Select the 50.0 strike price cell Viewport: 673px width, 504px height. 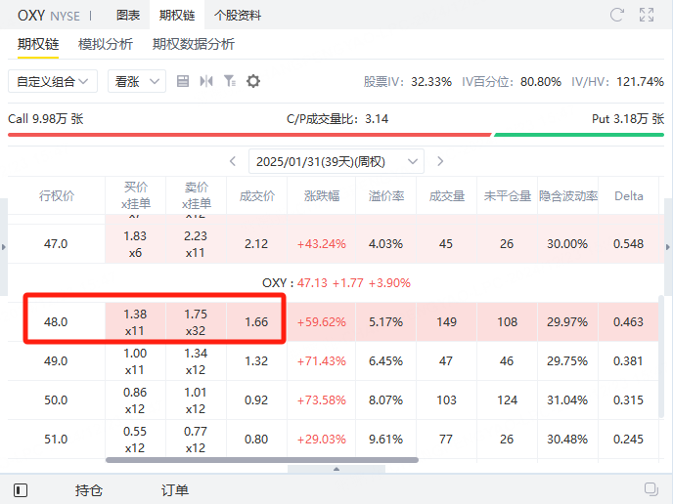[x=56, y=399]
